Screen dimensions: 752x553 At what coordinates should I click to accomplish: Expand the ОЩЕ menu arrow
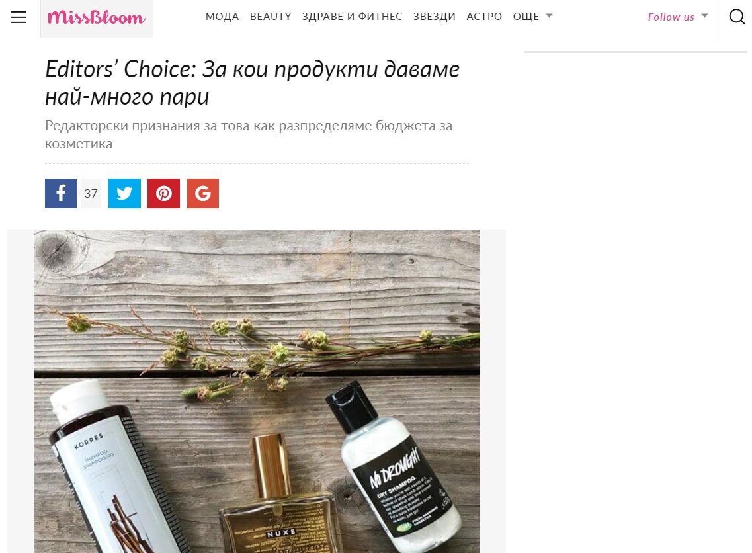550,16
